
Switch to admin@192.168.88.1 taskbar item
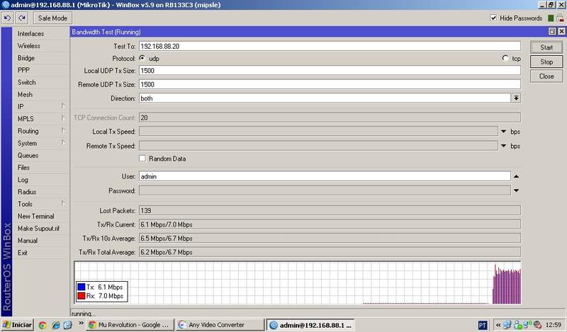pos(310,325)
